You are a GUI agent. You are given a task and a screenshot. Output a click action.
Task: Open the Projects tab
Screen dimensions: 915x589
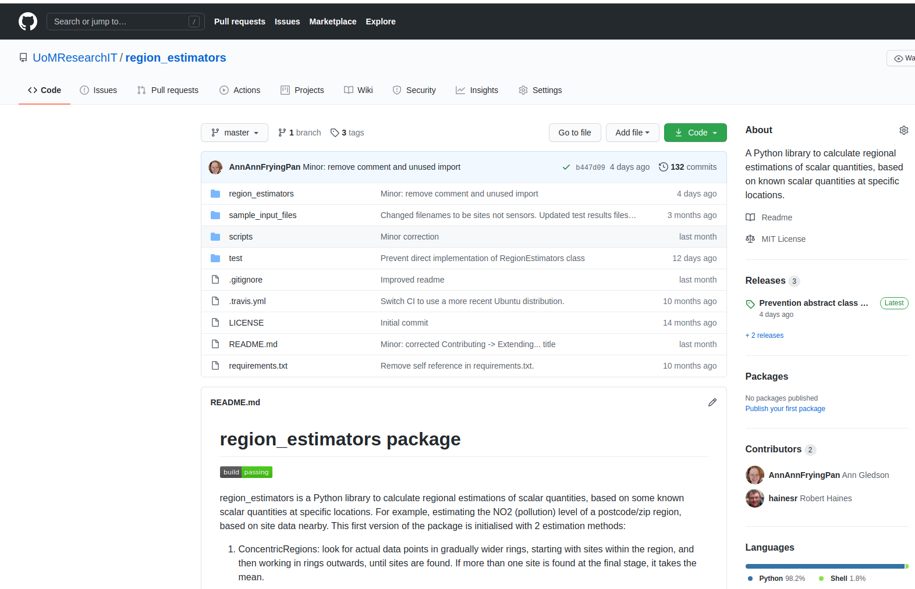302,90
